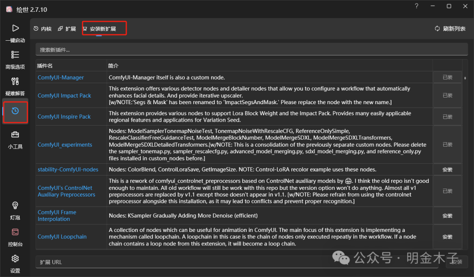
Task: Click the ComfyUI_experiments description text
Action: pos(268,145)
